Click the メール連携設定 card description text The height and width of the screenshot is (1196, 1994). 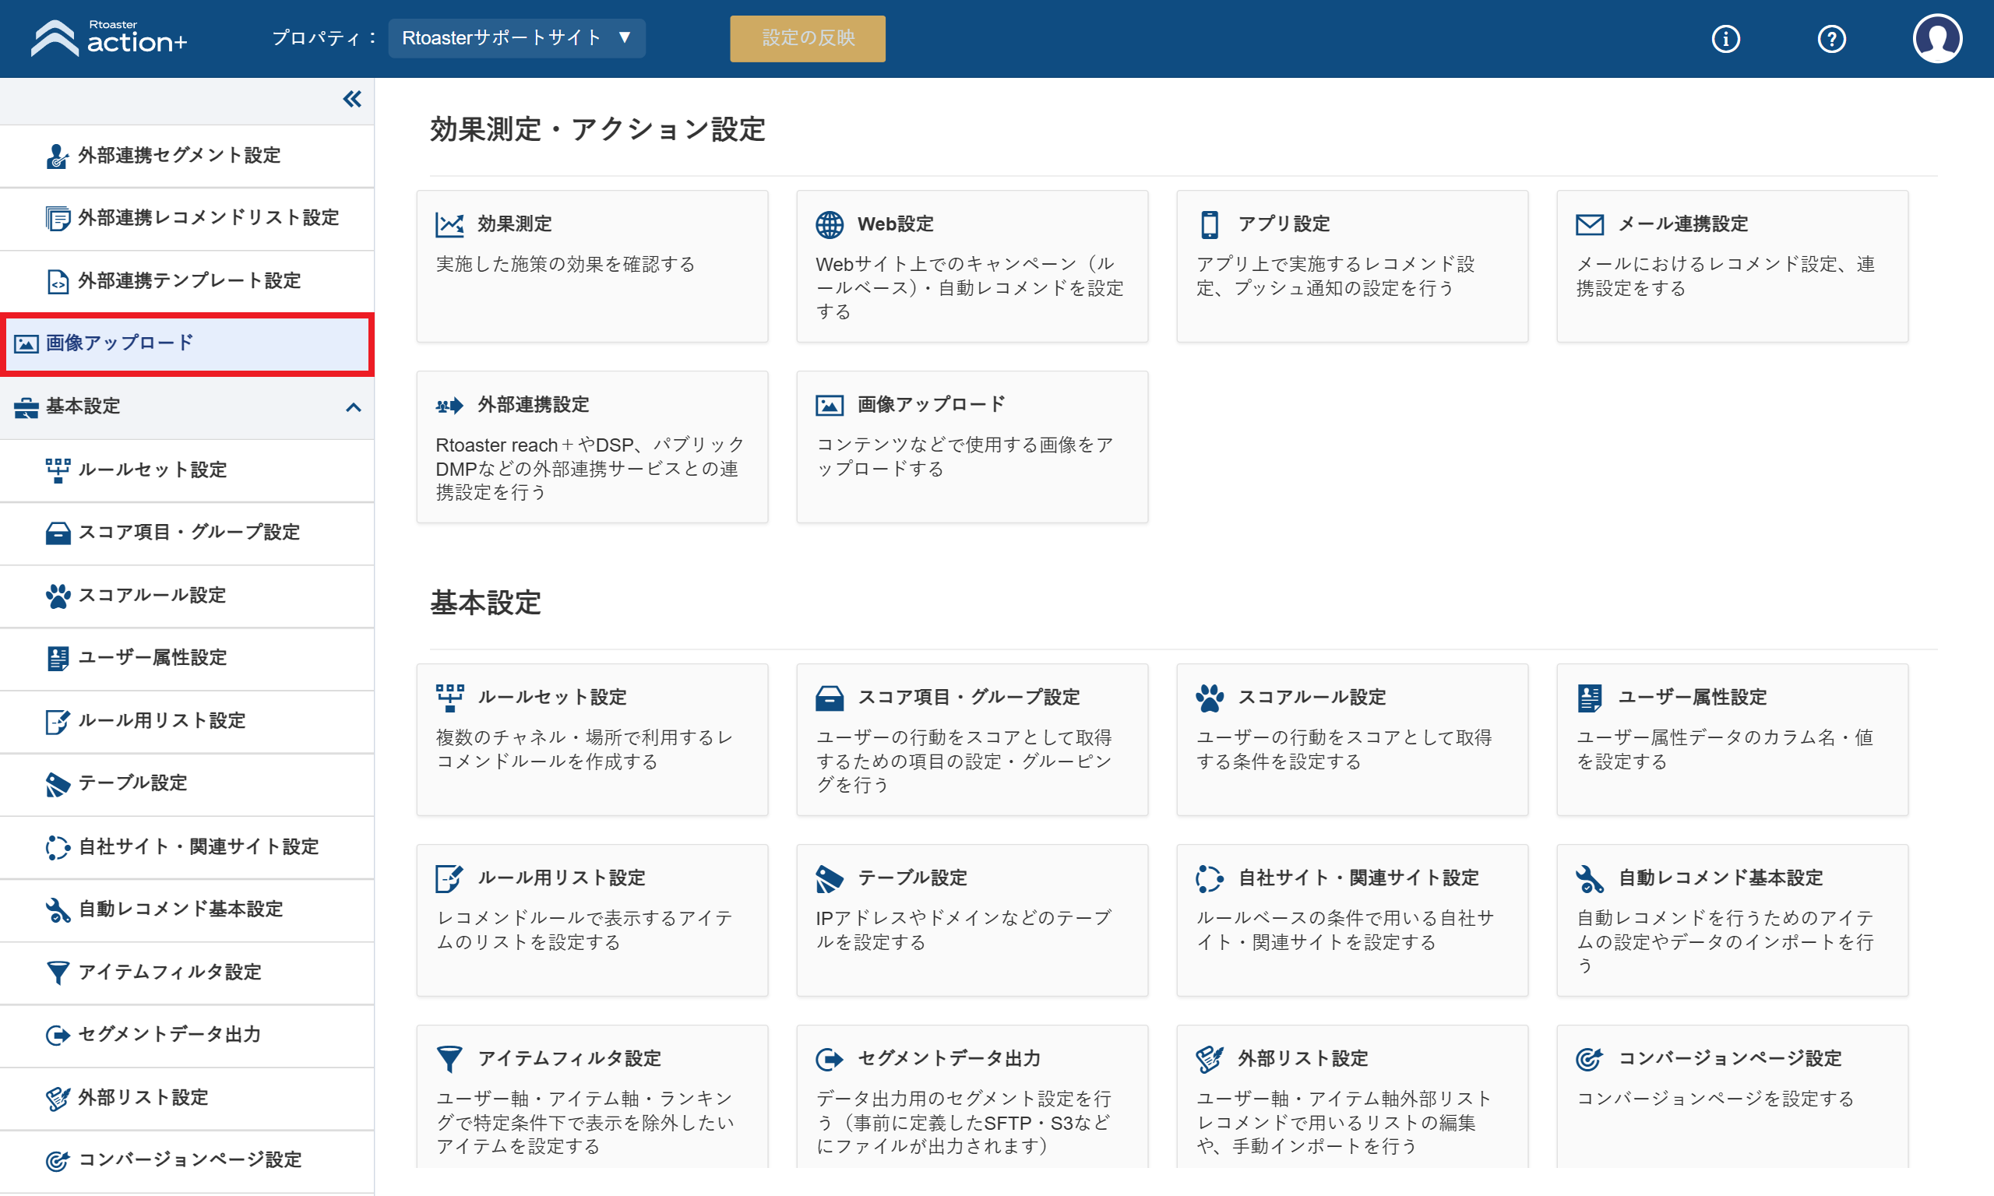1724,276
